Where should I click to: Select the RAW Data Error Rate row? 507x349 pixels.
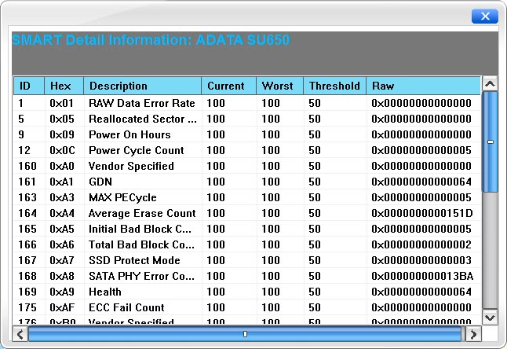click(247, 103)
